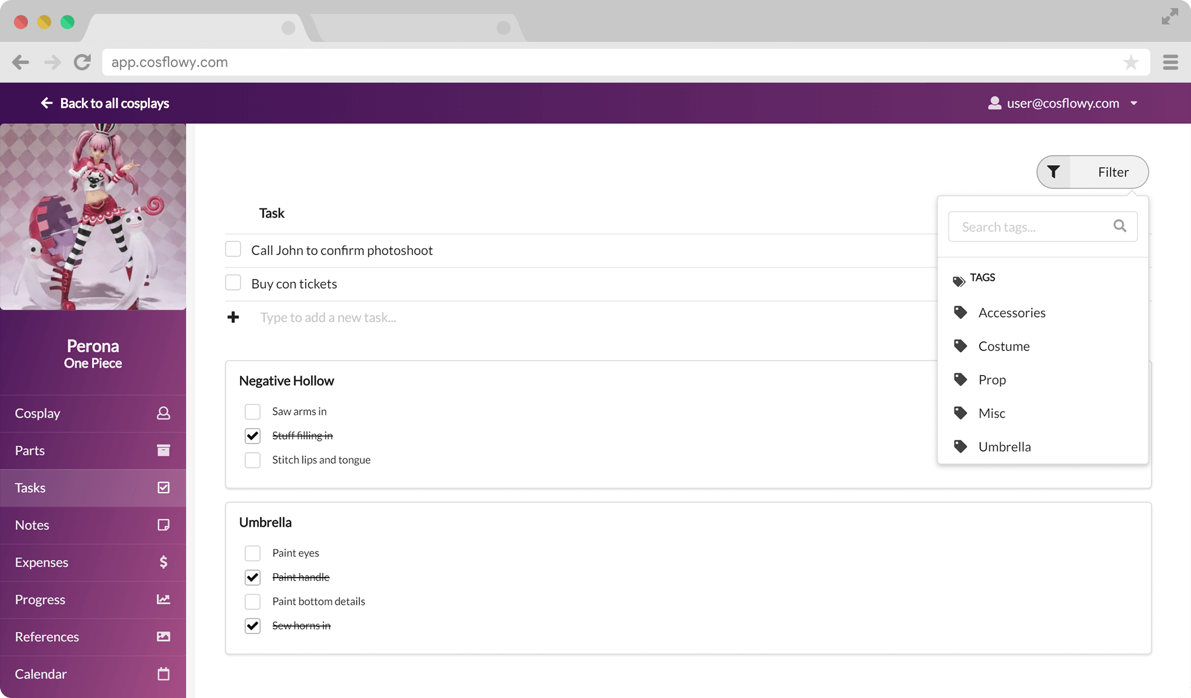Click the Search tags input field
This screenshot has height=698, width=1191.
click(x=1029, y=227)
